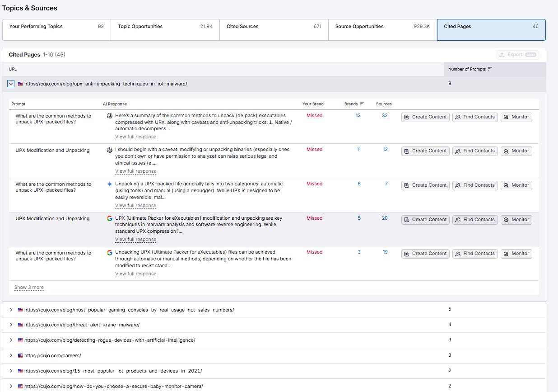Open View full response in the first row

click(135, 137)
